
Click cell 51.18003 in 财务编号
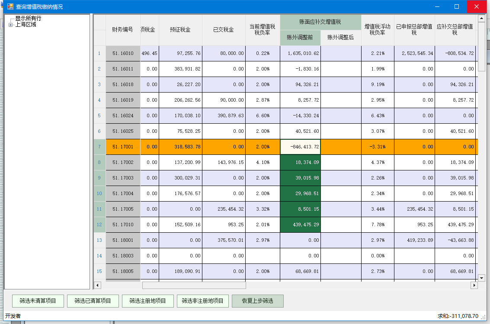[x=123, y=256]
